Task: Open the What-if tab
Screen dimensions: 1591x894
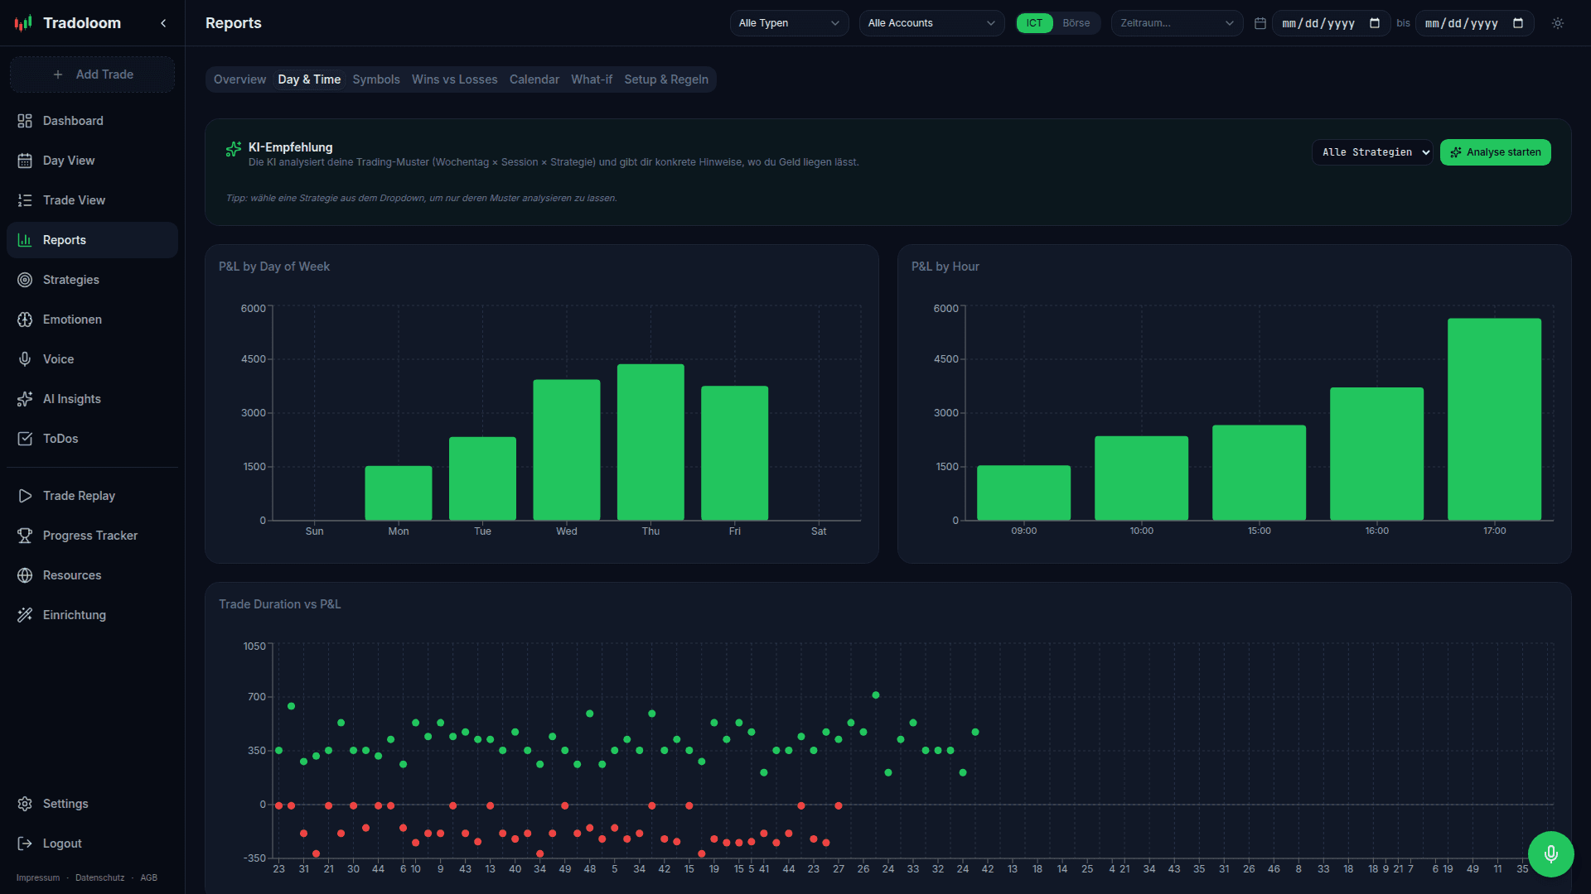Action: [x=592, y=79]
